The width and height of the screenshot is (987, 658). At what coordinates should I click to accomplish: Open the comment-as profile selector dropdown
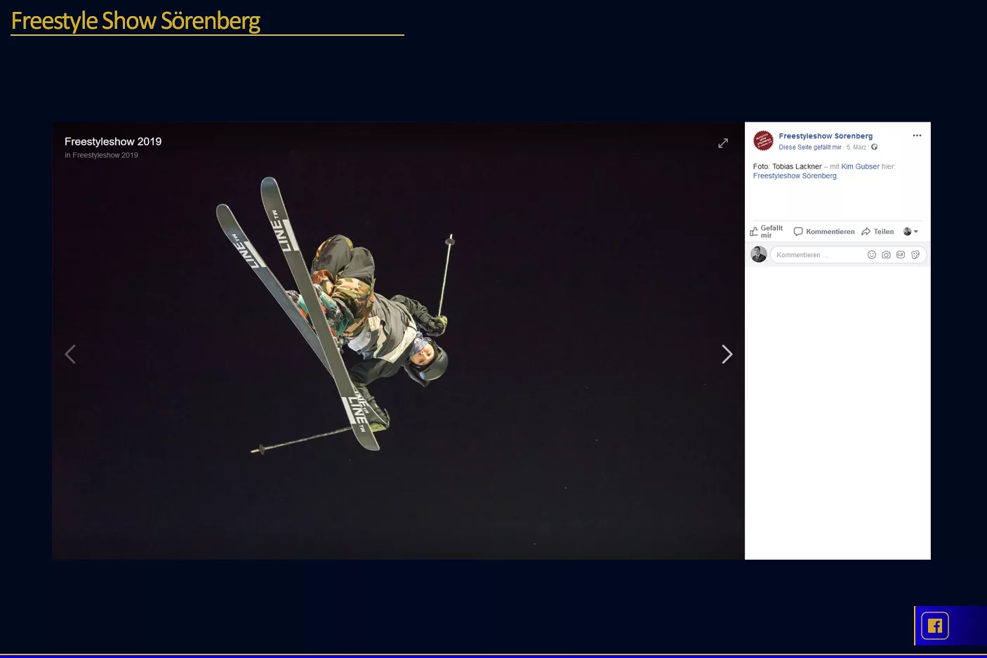pyautogui.click(x=910, y=232)
